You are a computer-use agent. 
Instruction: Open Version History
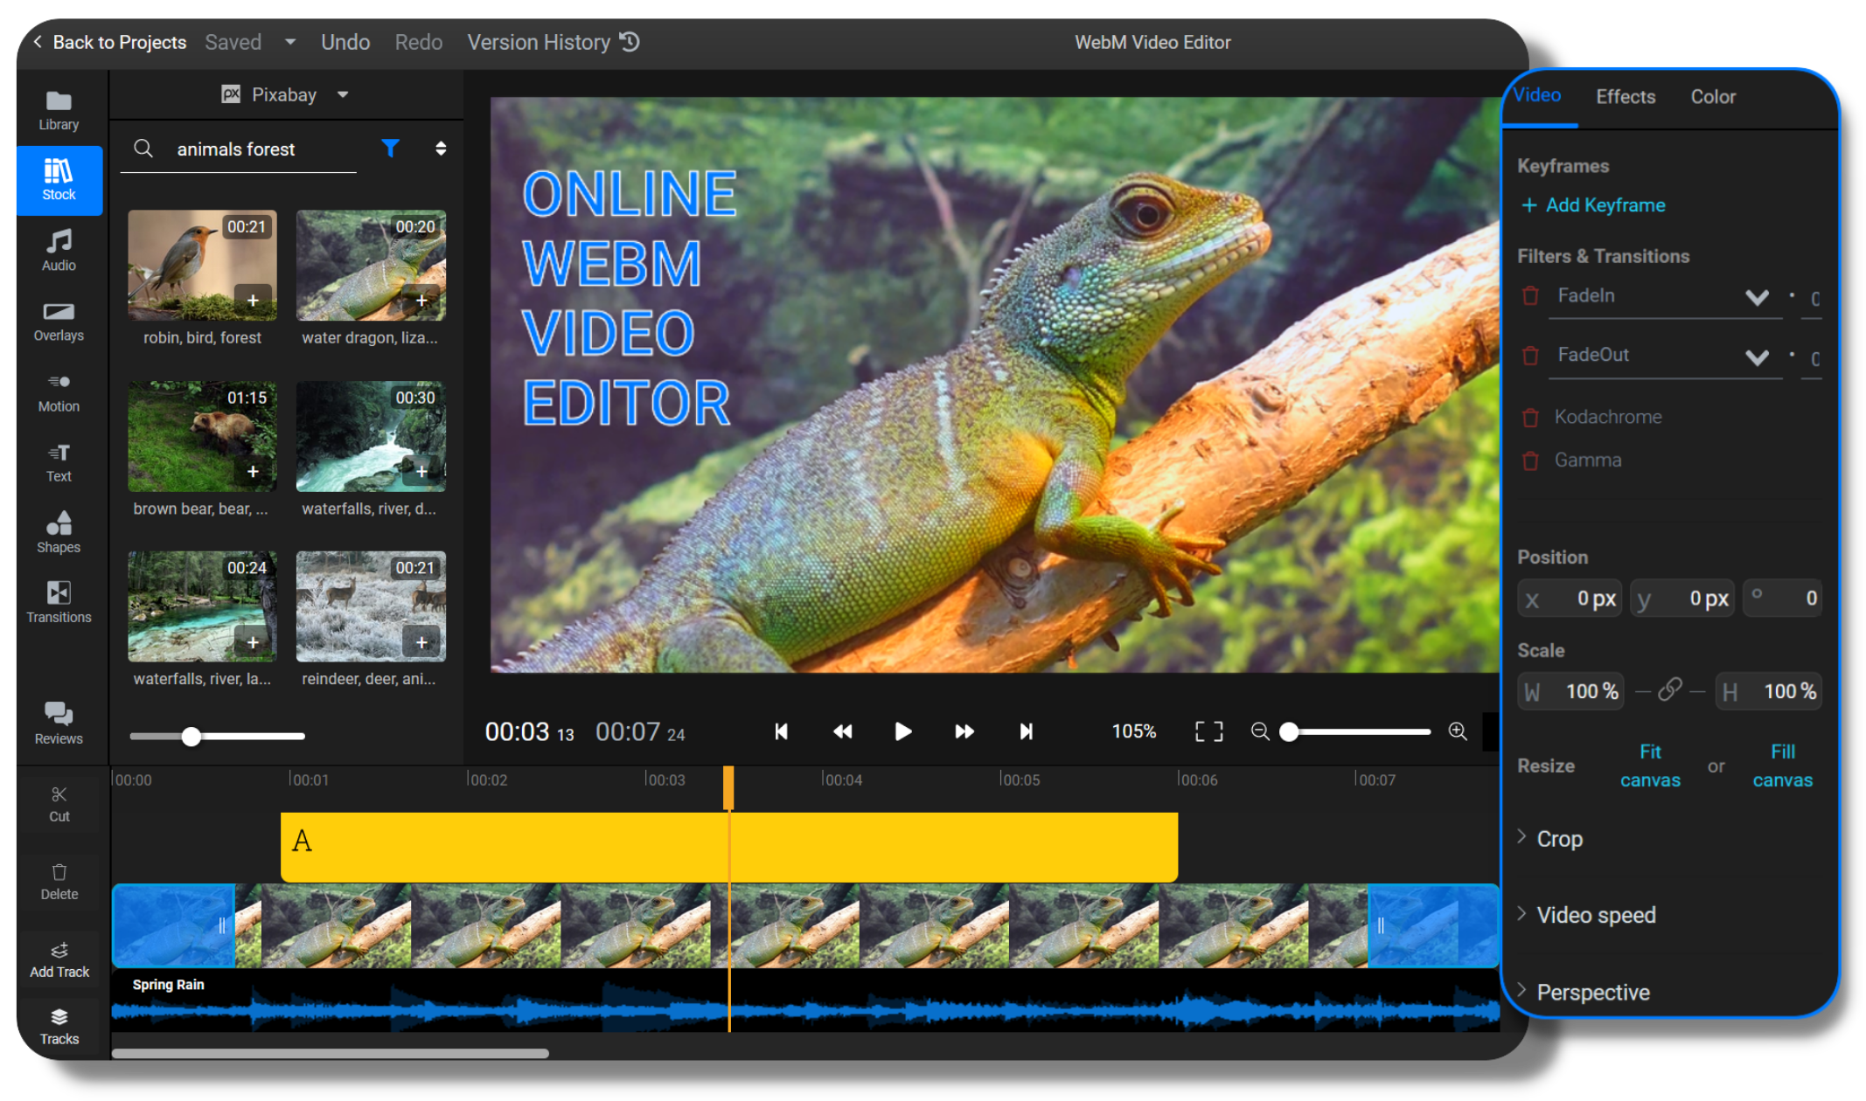538,41
